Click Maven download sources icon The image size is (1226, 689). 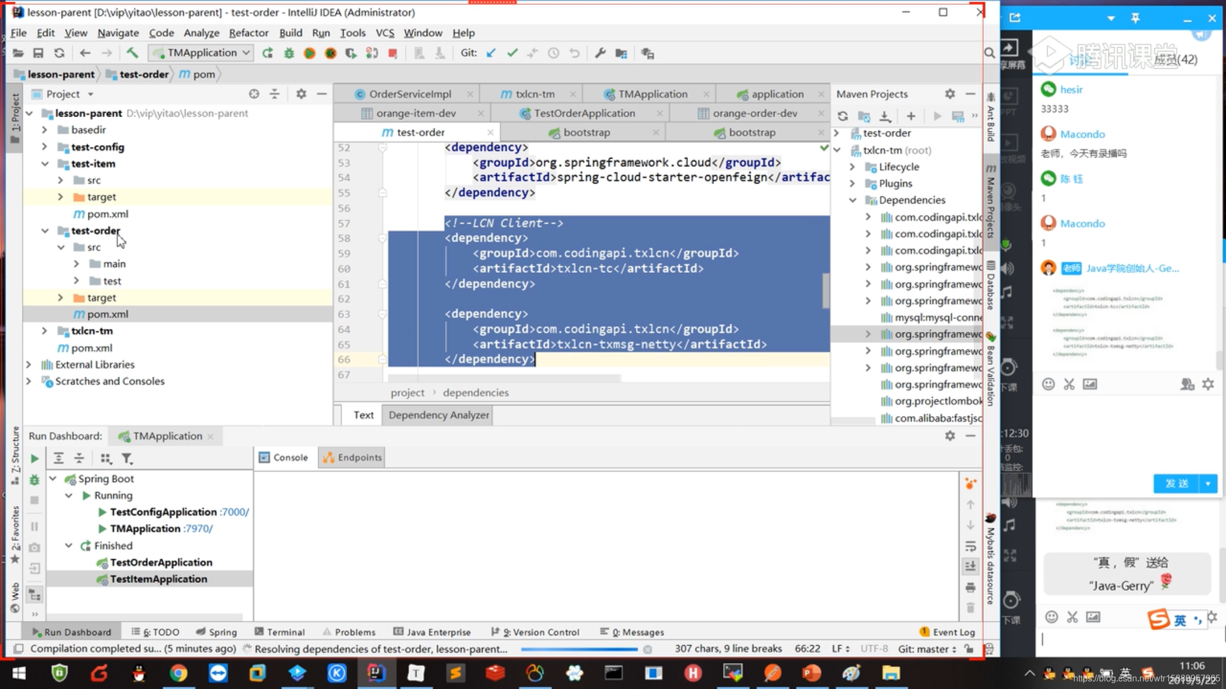tap(885, 116)
